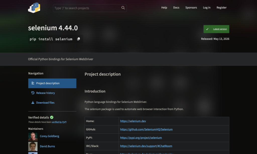This screenshot has height=154, width=257.
Task: Open Corey.Goldberg maintainer profile
Action: click(x=49, y=136)
